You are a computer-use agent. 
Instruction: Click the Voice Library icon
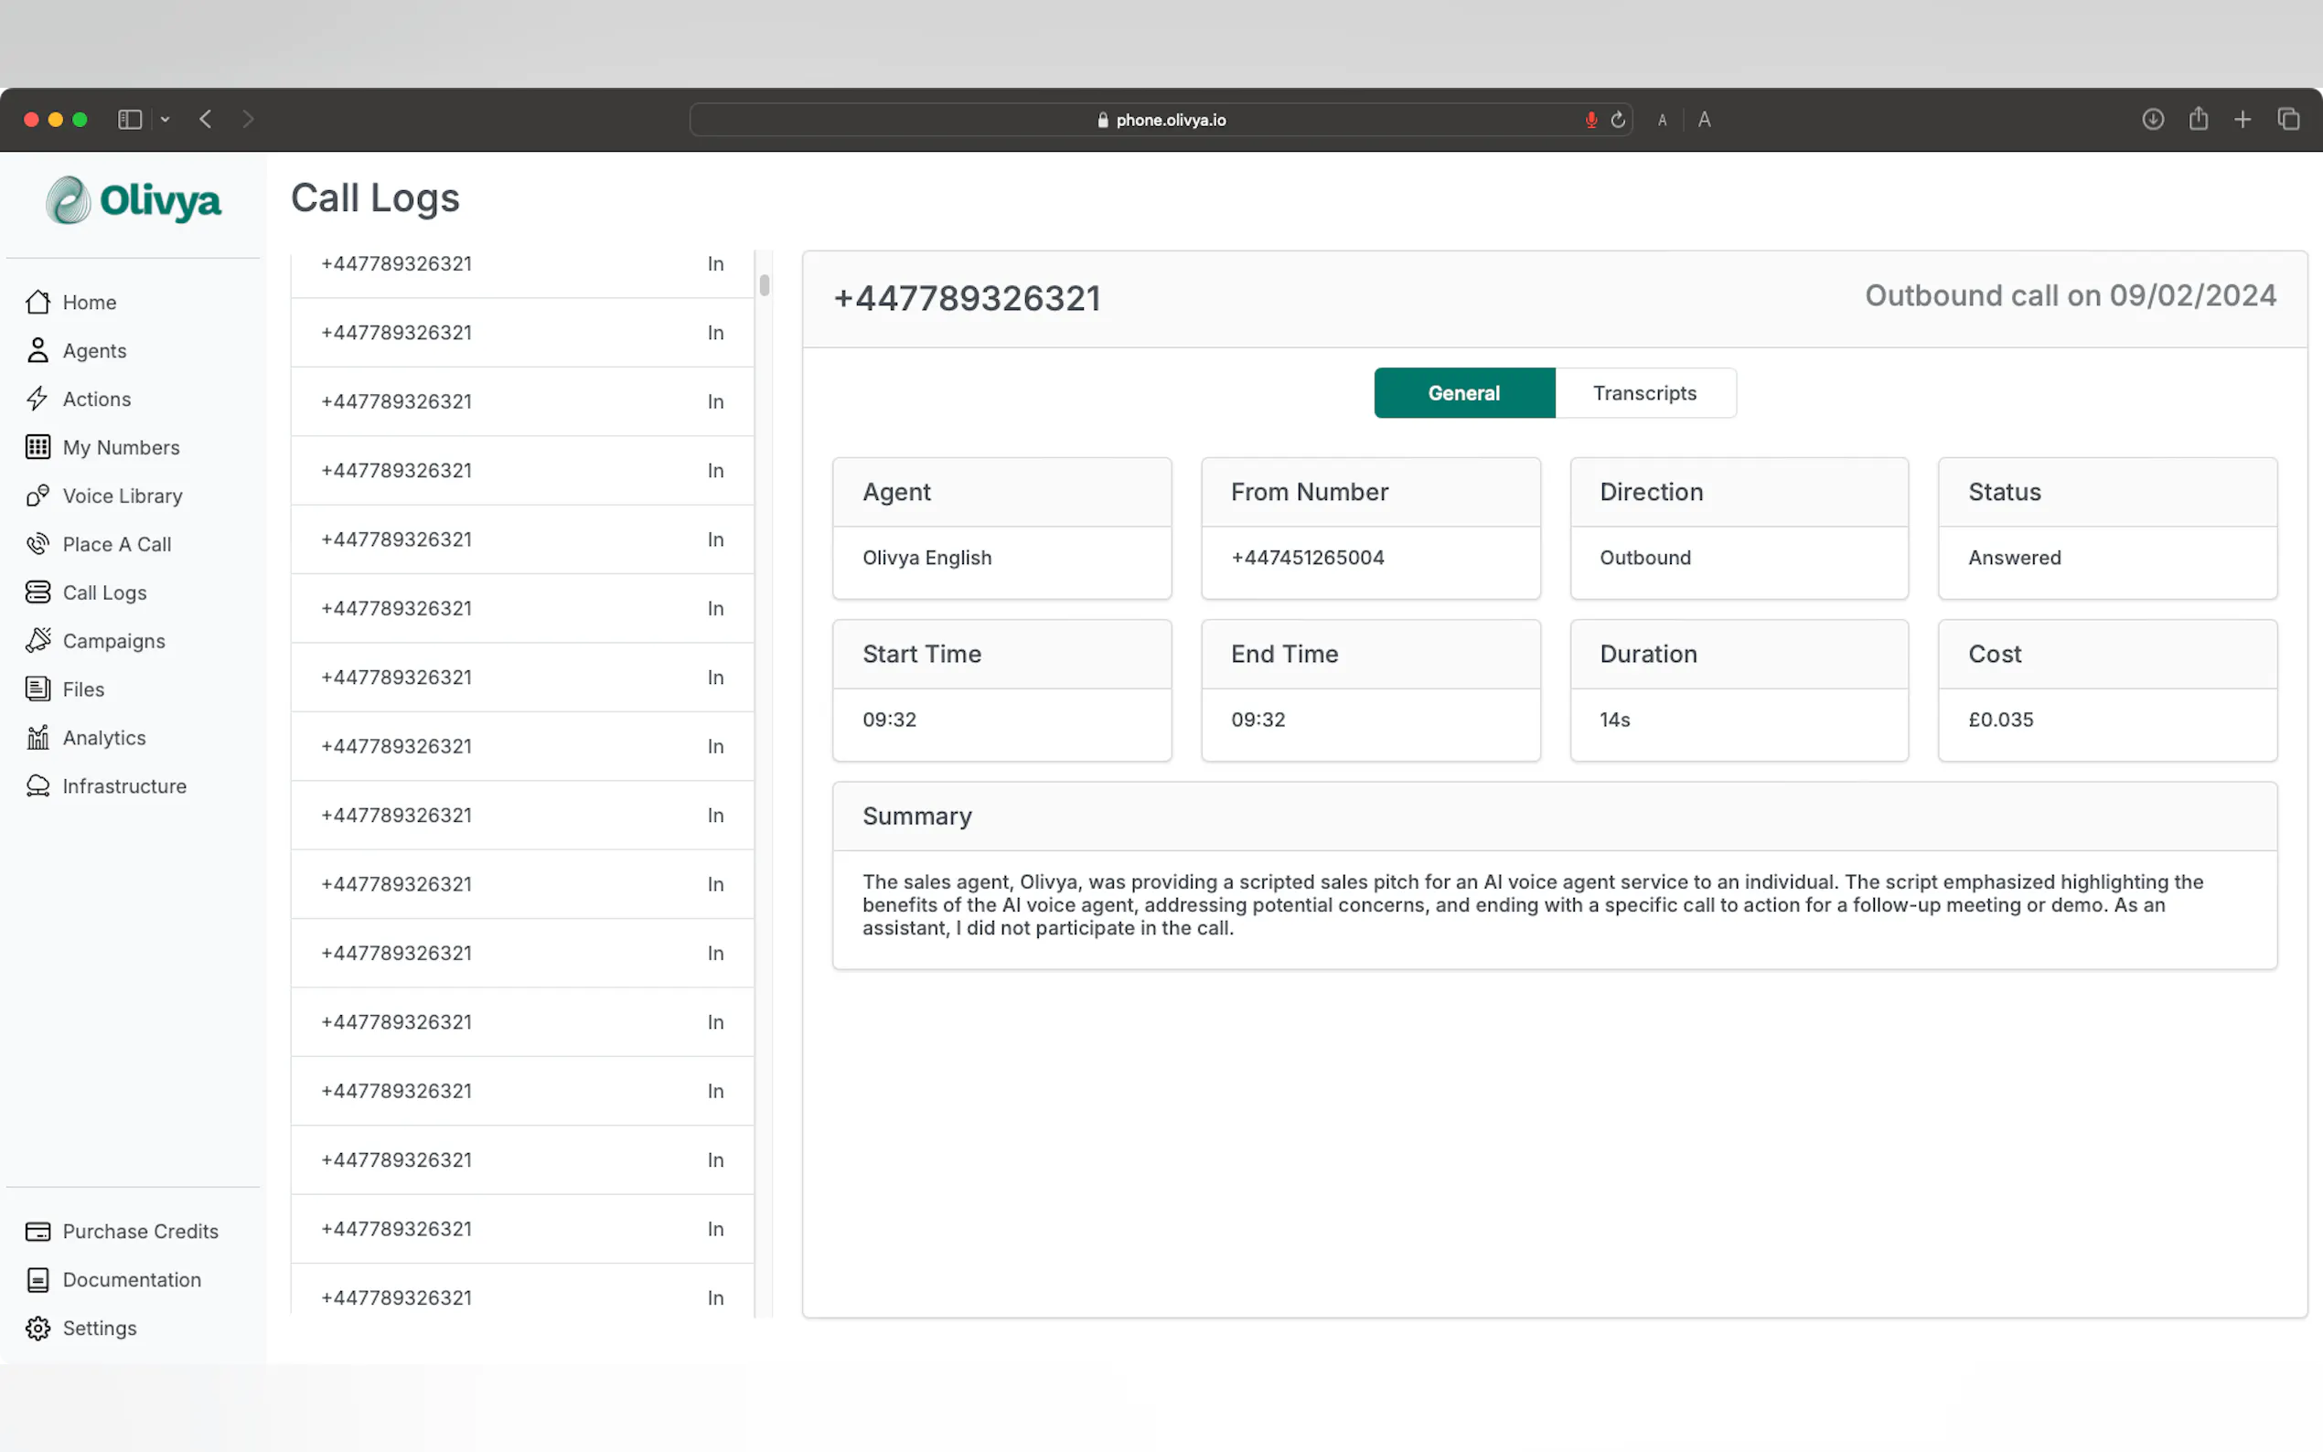[x=37, y=496]
